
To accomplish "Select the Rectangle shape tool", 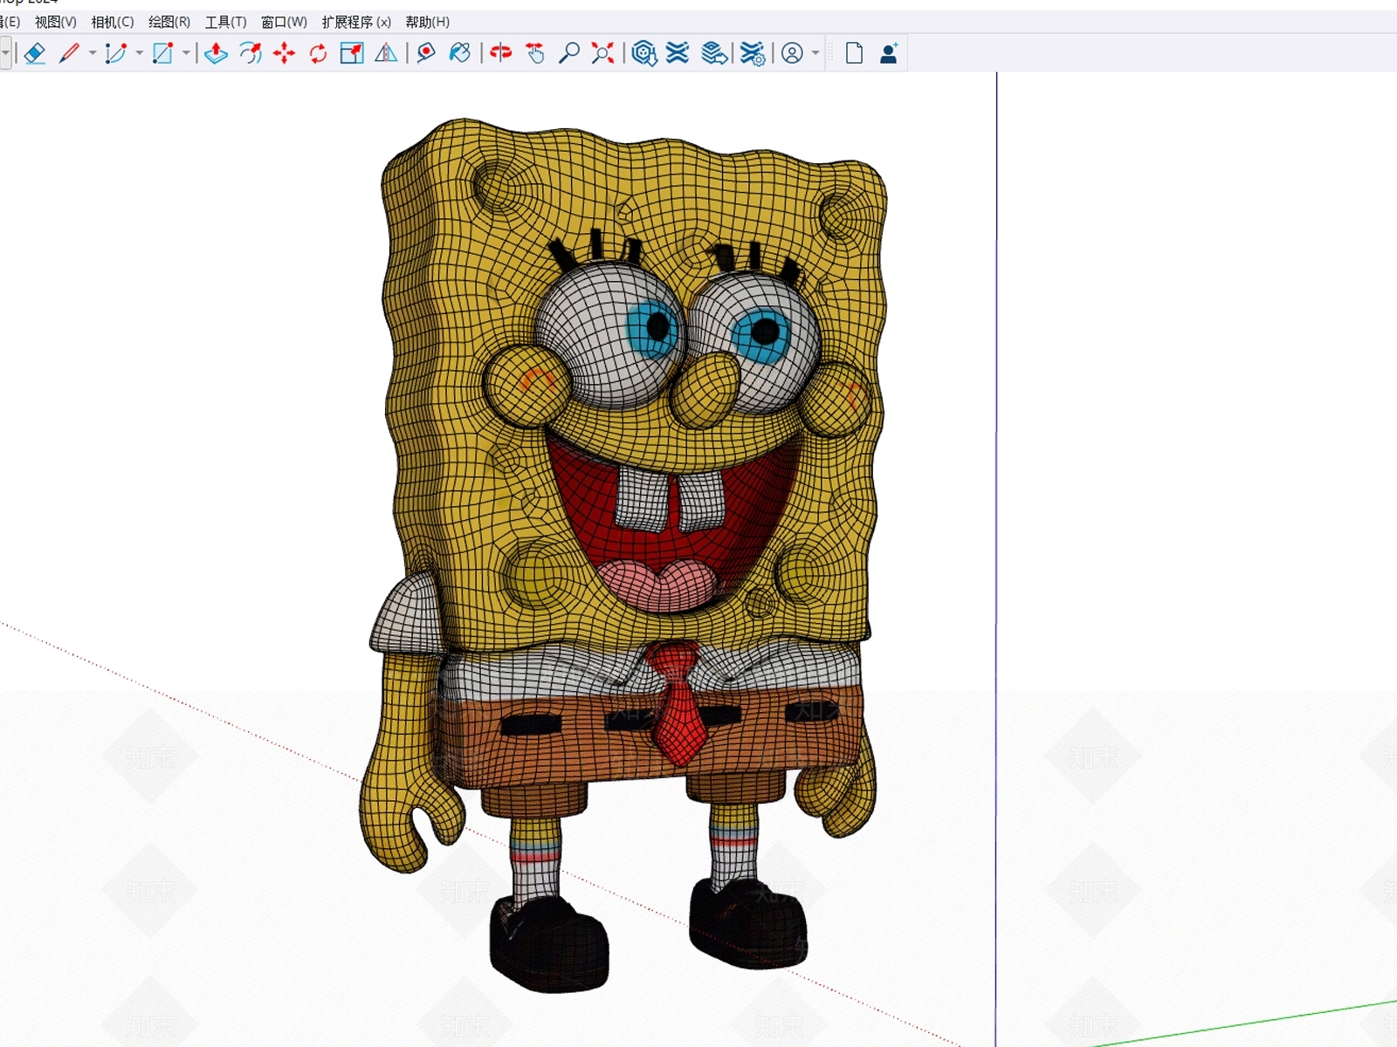I will (x=162, y=53).
